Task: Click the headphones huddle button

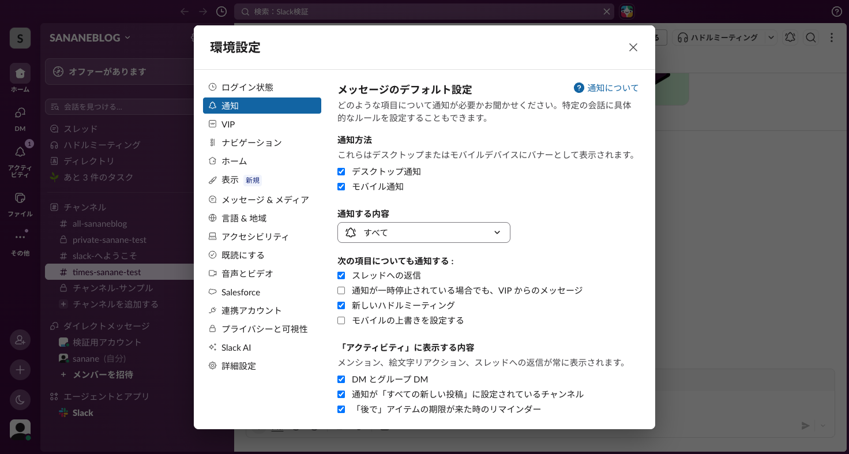Action: [x=719, y=37]
